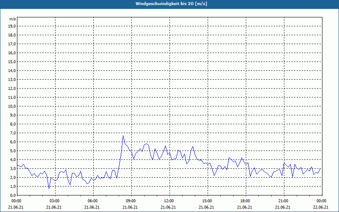Choose the '7,0' y-axis label
Screen dimensions: 339x212
click(13, 133)
